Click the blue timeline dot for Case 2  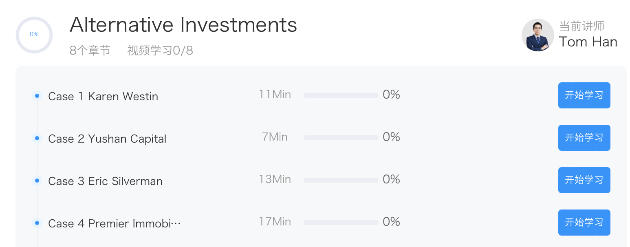pos(37,138)
